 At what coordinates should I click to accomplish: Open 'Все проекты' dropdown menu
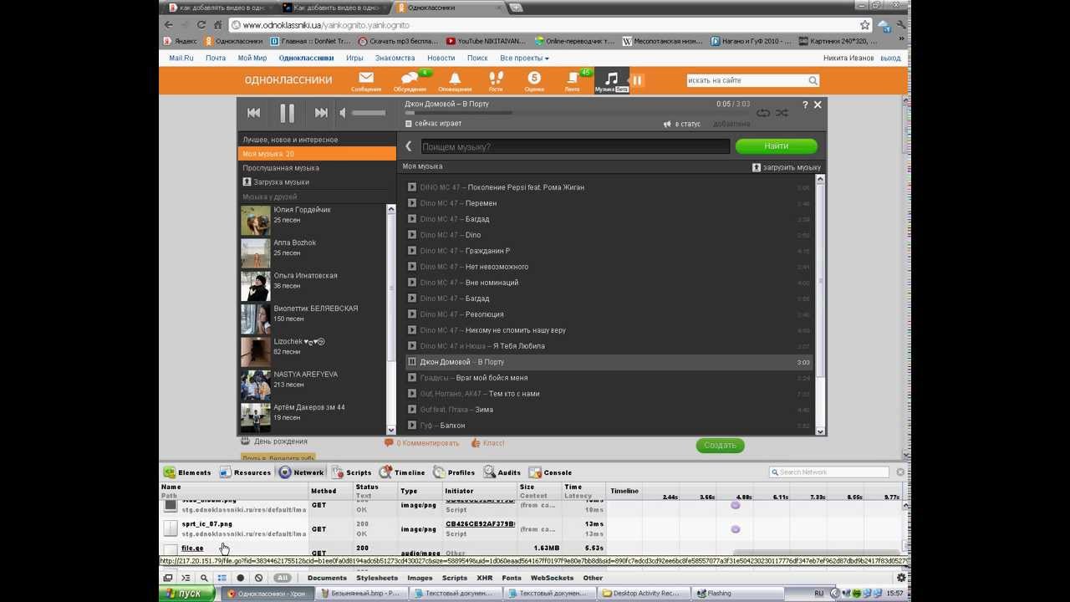[524, 59]
